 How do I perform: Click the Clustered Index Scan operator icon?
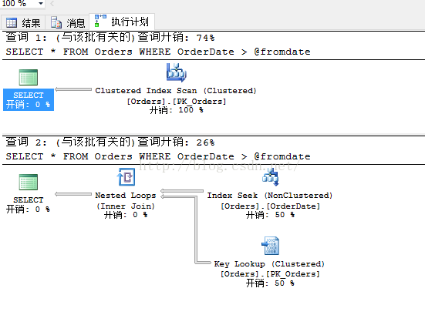tap(176, 72)
